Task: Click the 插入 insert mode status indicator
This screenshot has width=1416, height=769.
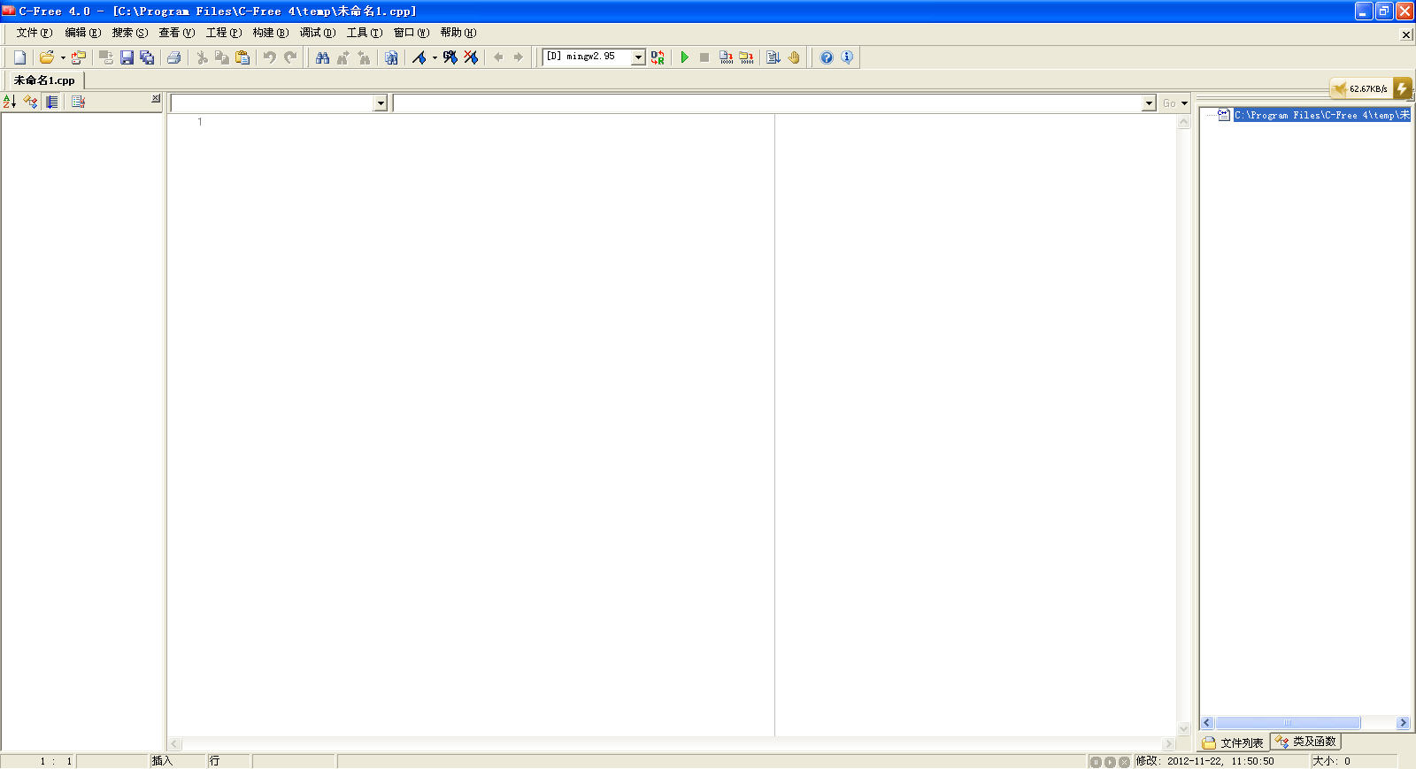Action: point(162,761)
